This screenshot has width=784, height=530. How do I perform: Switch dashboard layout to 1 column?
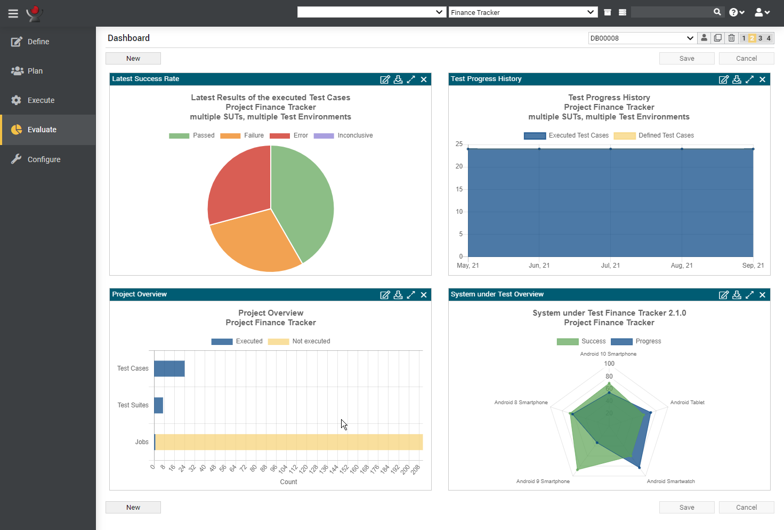(744, 38)
